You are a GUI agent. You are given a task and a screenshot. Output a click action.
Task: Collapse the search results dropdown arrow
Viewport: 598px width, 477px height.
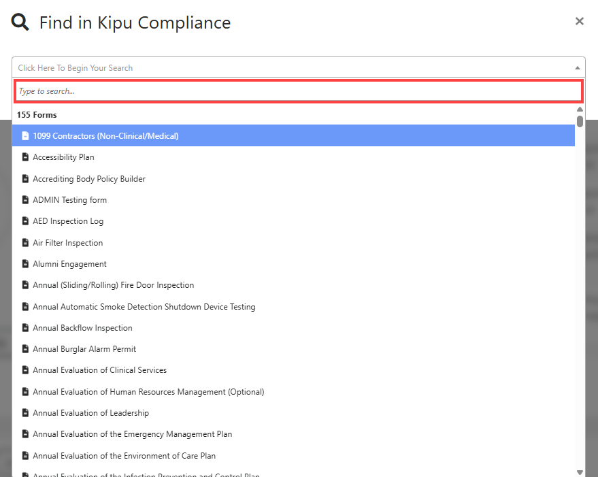(x=576, y=67)
